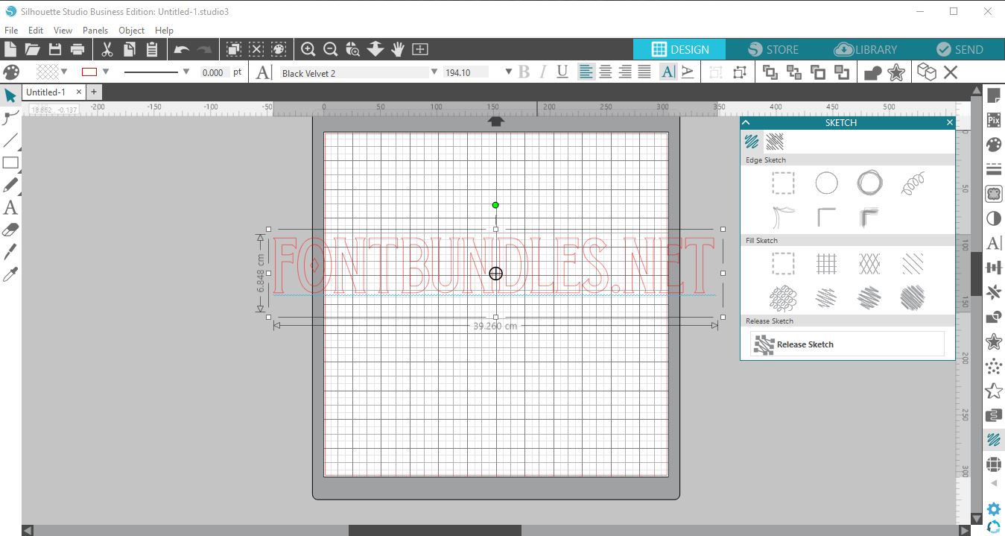The height and width of the screenshot is (536, 1005).
Task: Click the green rotation handle
Action: point(495,205)
